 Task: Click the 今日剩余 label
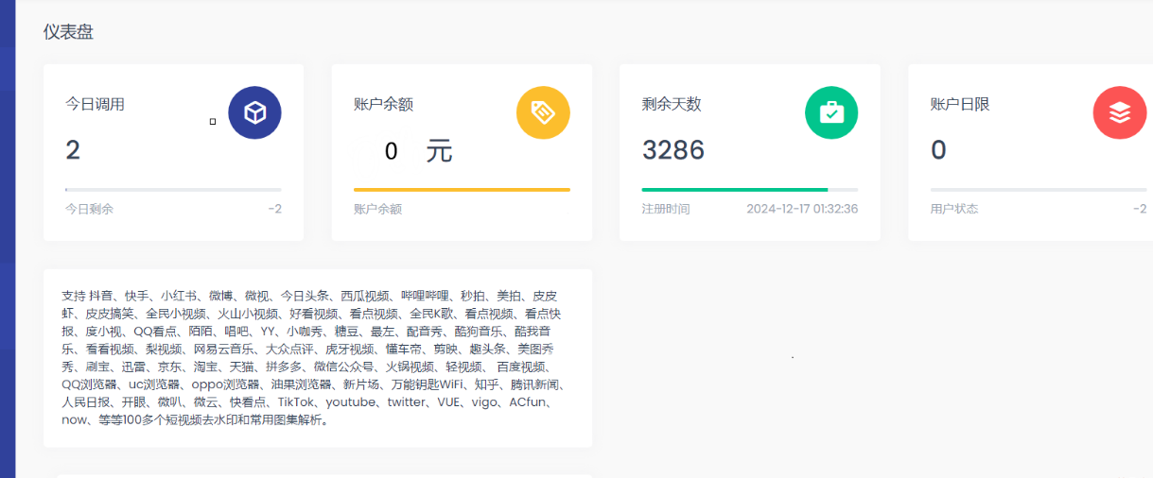[x=89, y=209]
